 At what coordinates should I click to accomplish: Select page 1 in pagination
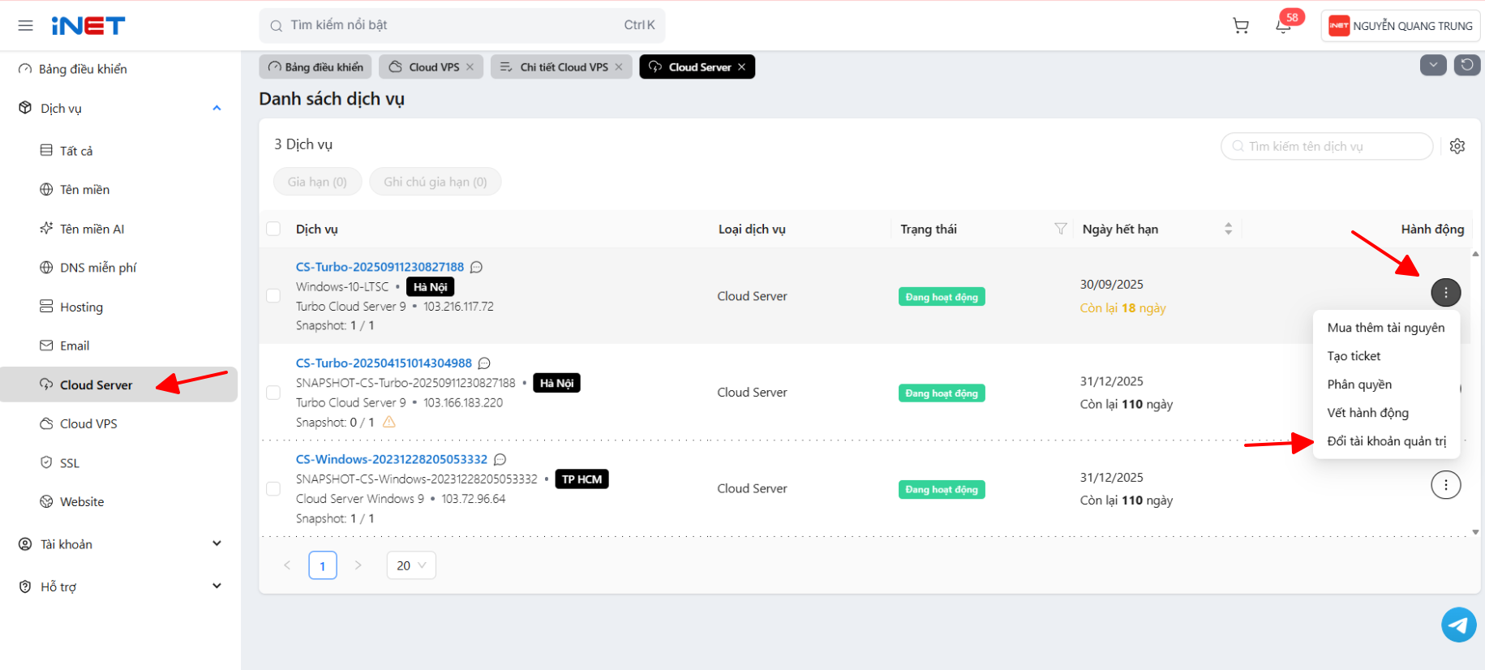323,565
